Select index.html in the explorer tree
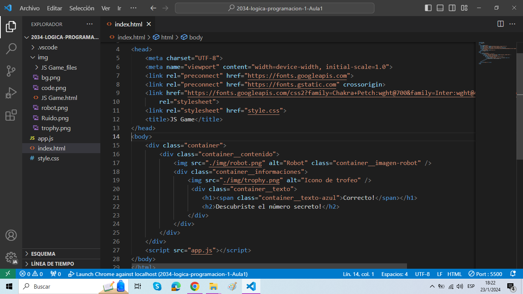Screen dimensions: 523x294 point(61,148)
